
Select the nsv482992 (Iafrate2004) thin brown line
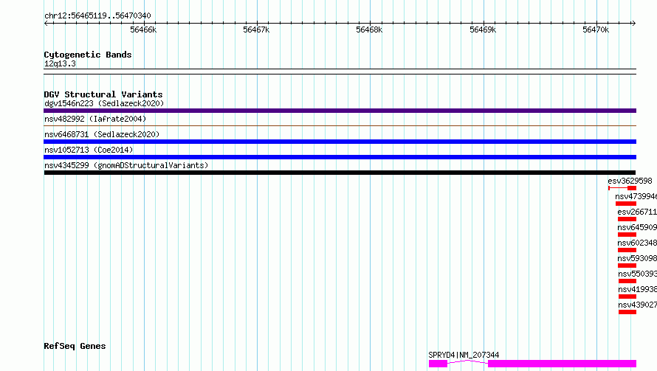pyautogui.click(x=340, y=125)
